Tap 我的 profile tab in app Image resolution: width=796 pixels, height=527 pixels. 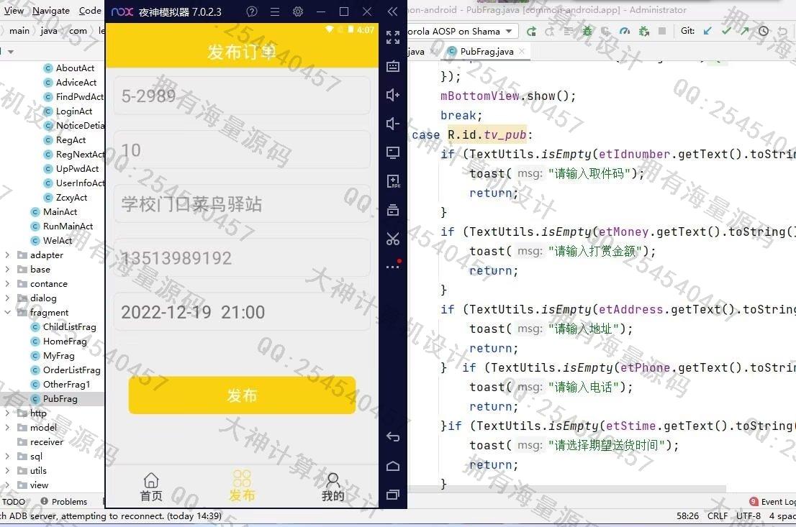pyautogui.click(x=333, y=487)
